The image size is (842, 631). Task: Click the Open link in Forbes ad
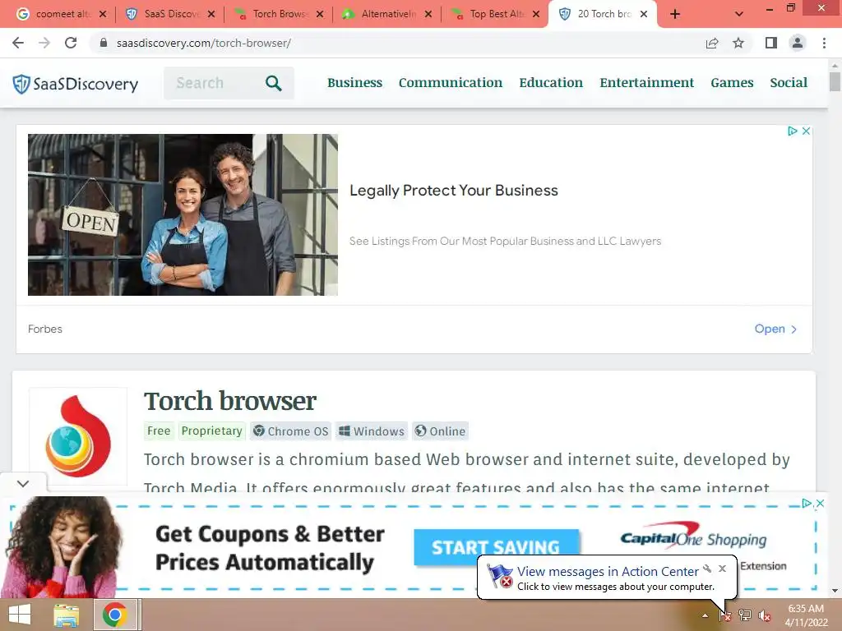(775, 329)
